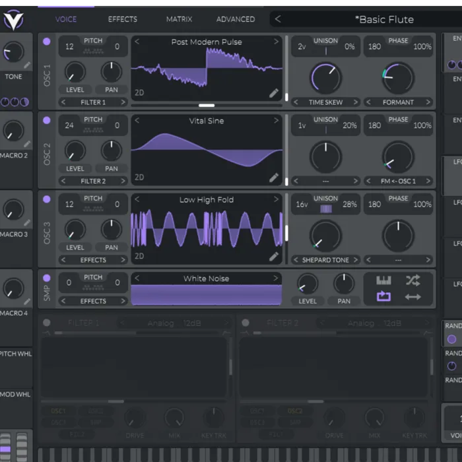Screen dimensions: 462x462
Task: Toggle oscillator 3 on/off circle
Action: 47,199
